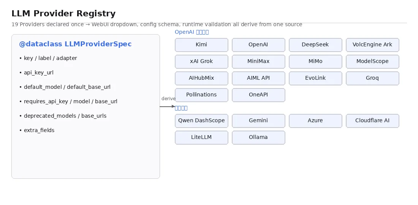
Task: Select the OpenAI provider box
Action: [x=258, y=45]
